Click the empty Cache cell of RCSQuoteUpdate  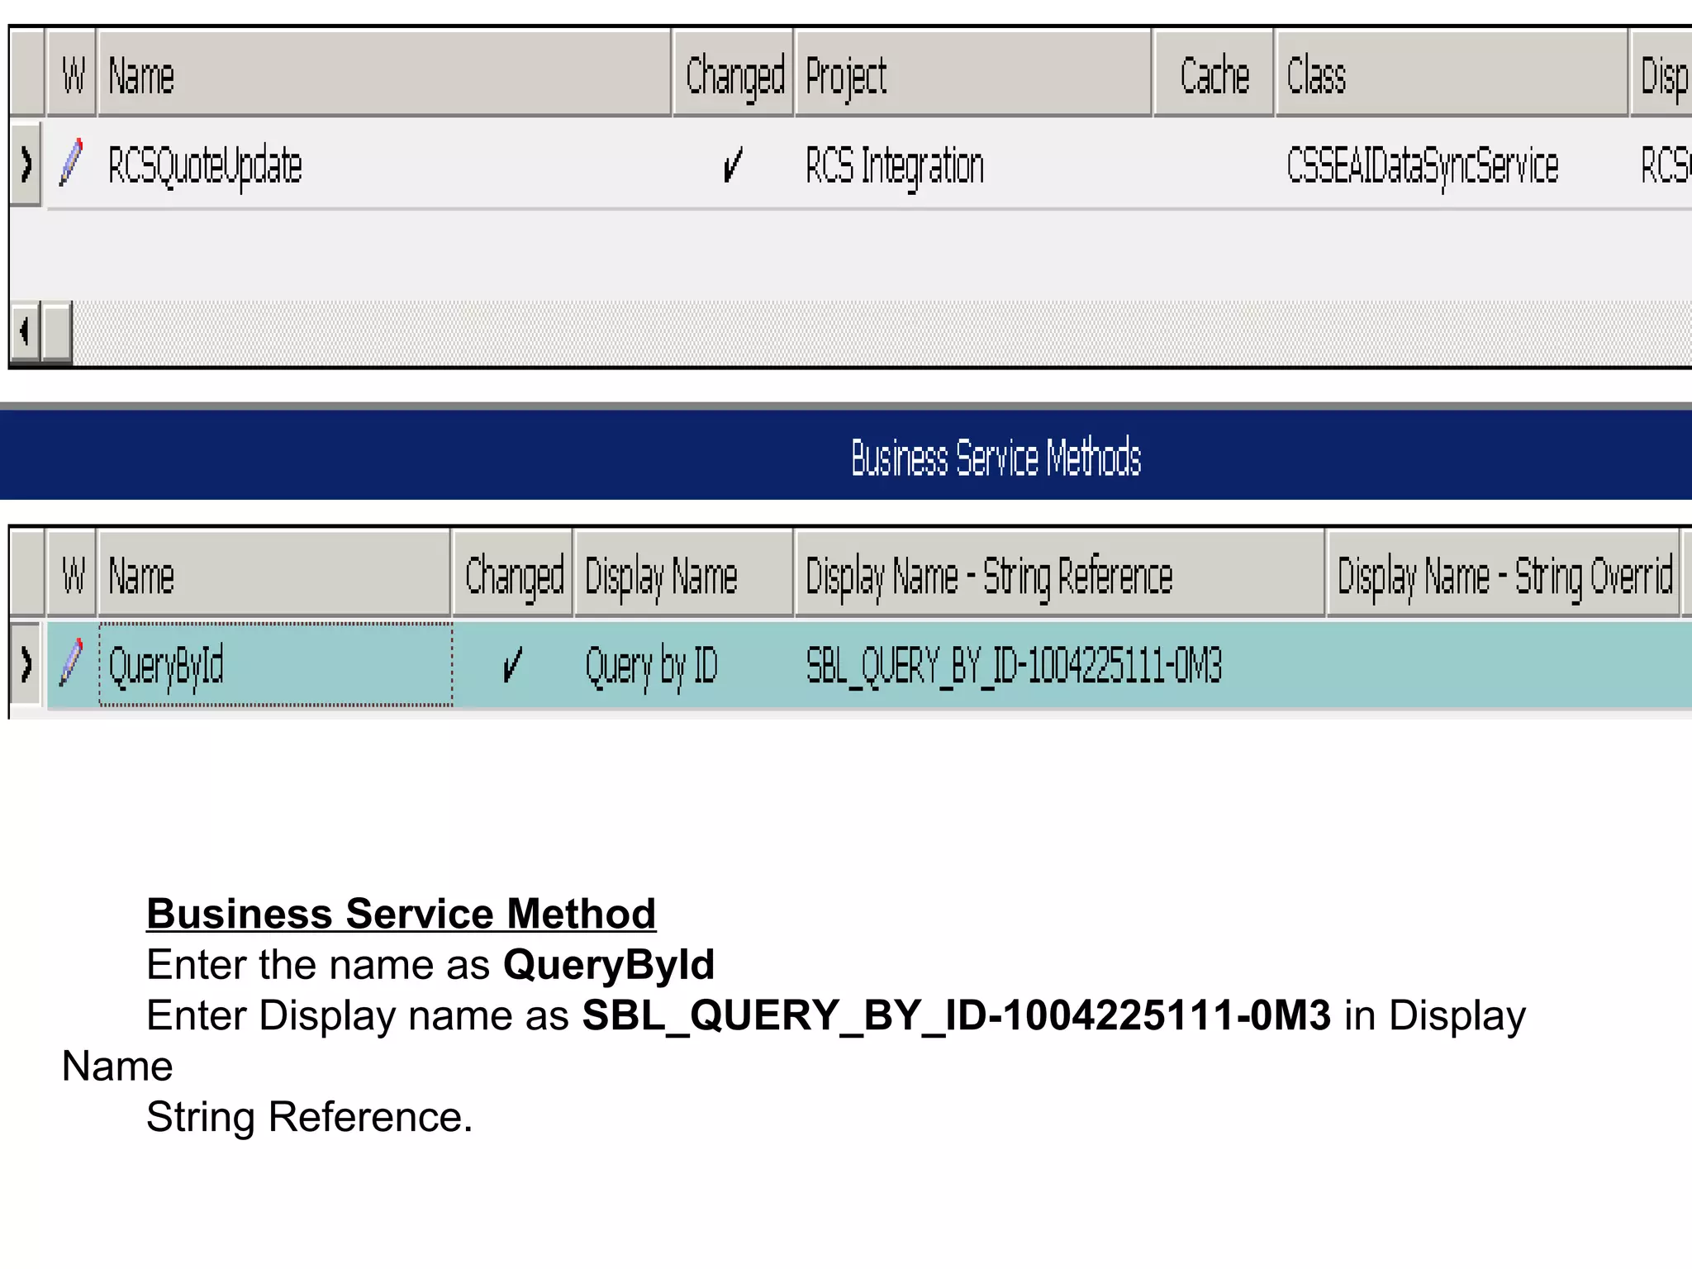coord(1214,164)
